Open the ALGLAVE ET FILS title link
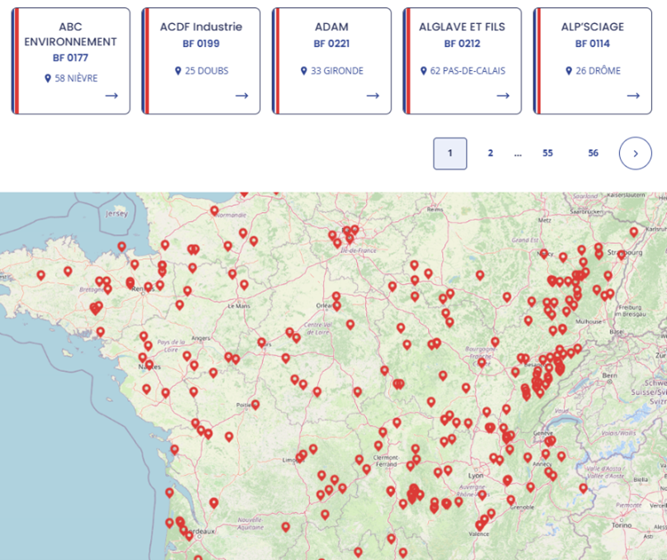 click(462, 26)
